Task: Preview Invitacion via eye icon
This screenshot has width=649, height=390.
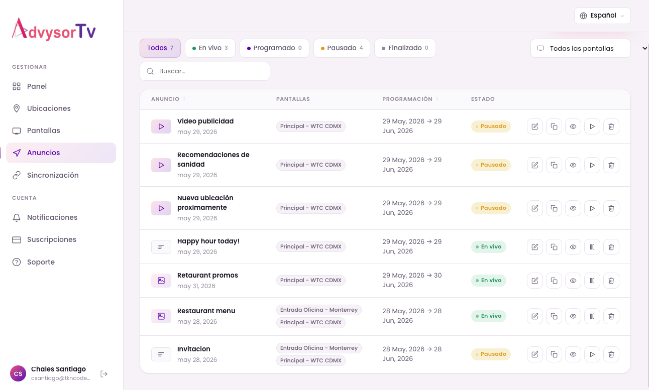Action: coord(573,354)
